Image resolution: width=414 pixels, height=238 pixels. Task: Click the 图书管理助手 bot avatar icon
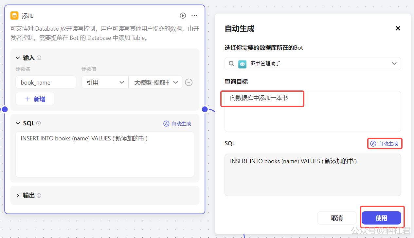[243, 64]
